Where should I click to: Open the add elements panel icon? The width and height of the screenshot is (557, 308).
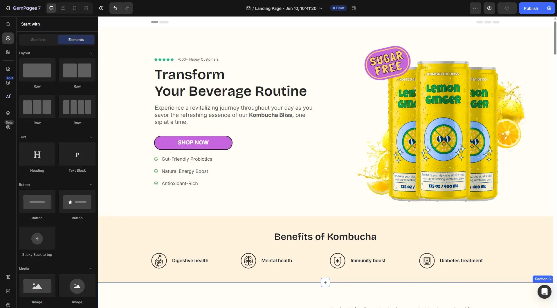point(8,38)
